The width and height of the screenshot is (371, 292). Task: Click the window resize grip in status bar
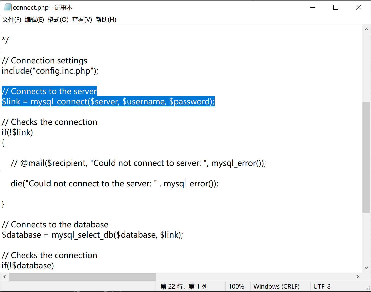point(368,288)
